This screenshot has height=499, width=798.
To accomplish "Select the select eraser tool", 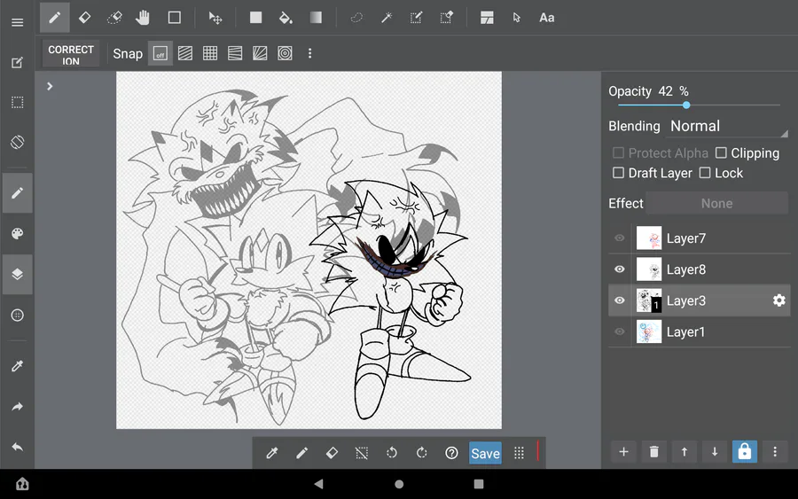I will (446, 18).
